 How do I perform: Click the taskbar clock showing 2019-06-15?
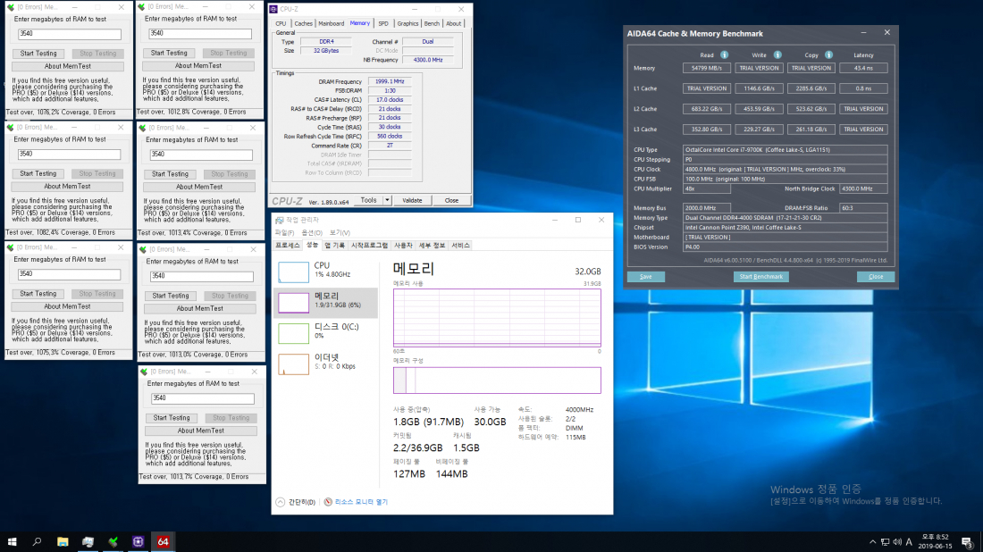tap(935, 541)
